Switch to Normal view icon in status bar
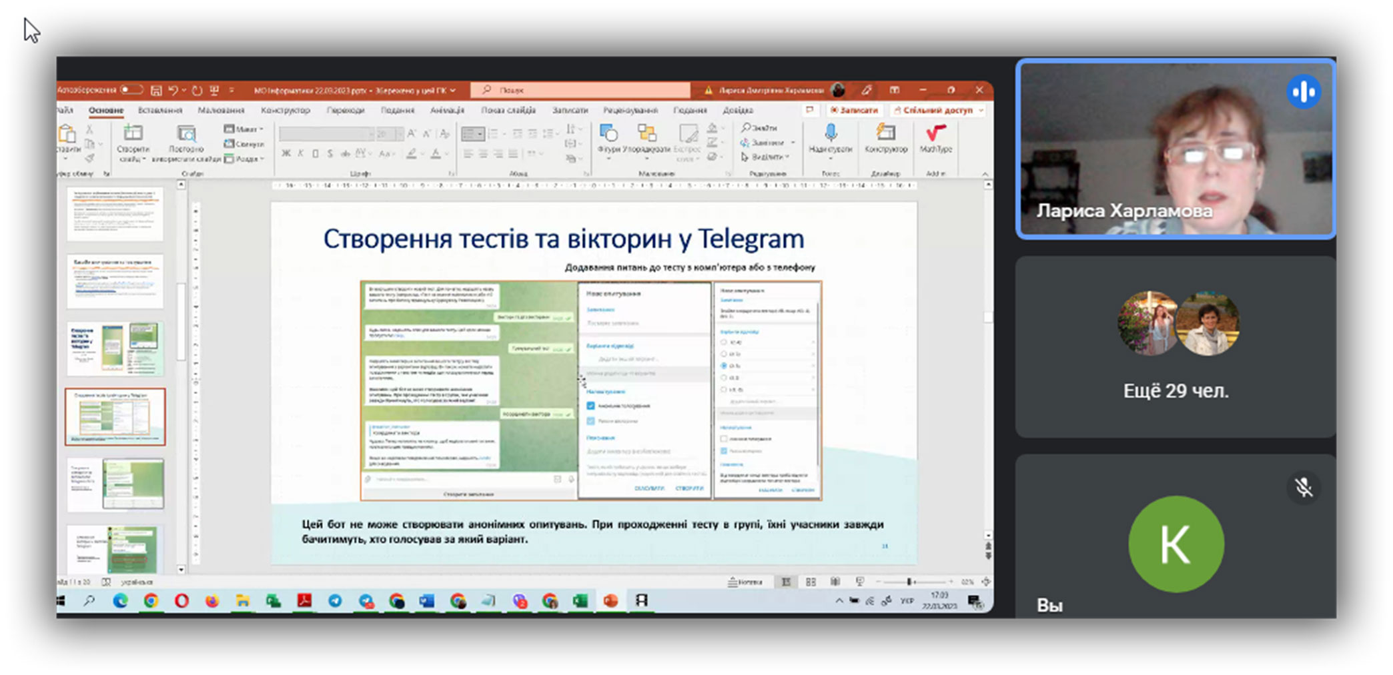1393x675 pixels. click(x=786, y=582)
